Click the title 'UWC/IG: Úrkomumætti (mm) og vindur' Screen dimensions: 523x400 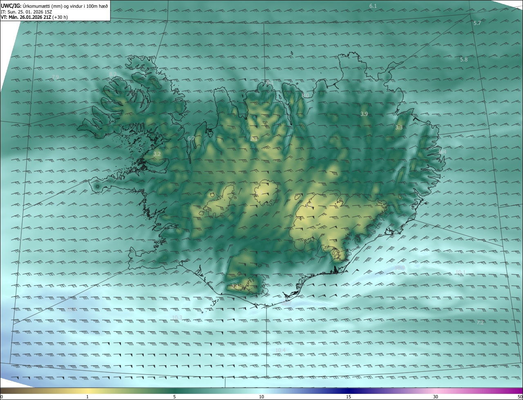(54, 5)
